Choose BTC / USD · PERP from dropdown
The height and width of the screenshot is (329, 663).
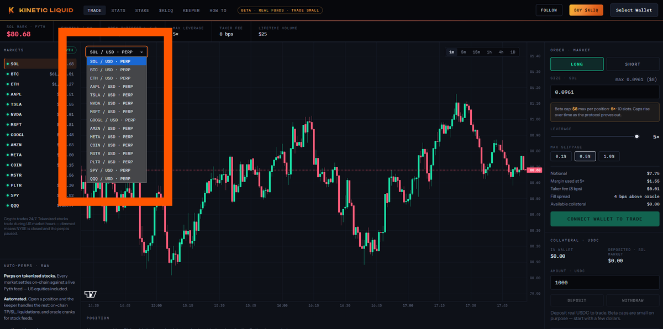pos(117,70)
